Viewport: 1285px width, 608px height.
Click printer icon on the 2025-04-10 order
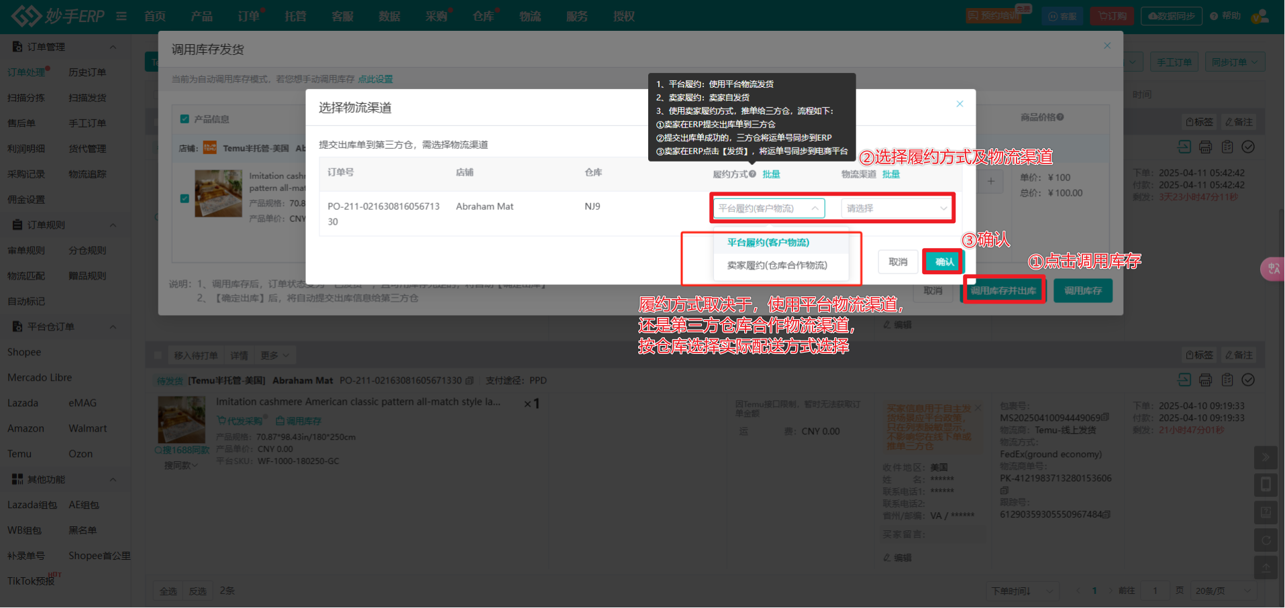point(1206,380)
